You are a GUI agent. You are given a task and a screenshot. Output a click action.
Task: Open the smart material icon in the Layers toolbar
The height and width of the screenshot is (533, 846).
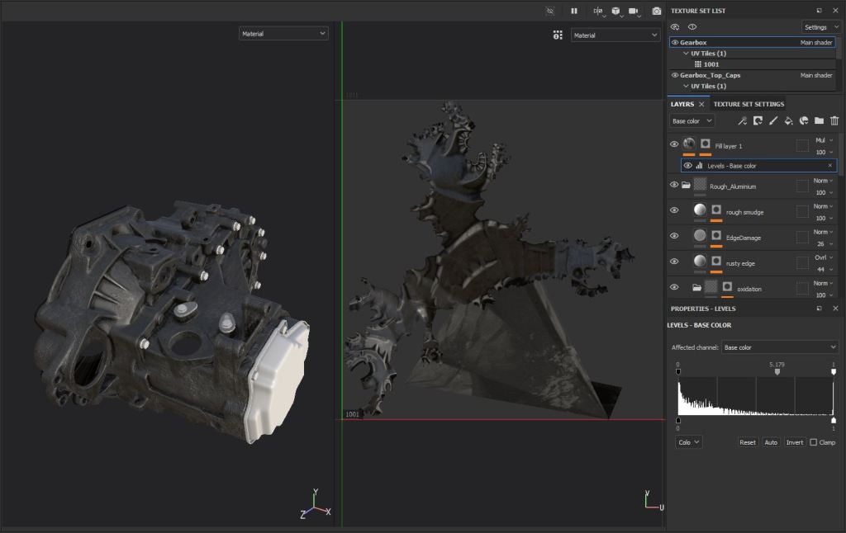click(x=804, y=121)
